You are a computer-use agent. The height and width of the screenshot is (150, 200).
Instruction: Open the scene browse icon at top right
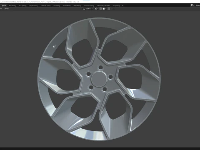click(x=192, y=5)
